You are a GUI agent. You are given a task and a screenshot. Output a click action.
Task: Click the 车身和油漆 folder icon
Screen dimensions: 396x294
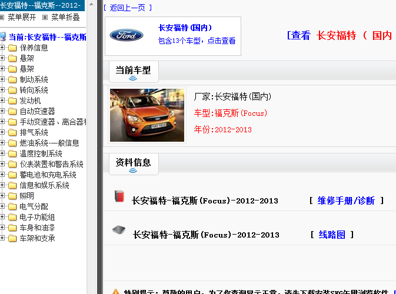tap(12, 228)
